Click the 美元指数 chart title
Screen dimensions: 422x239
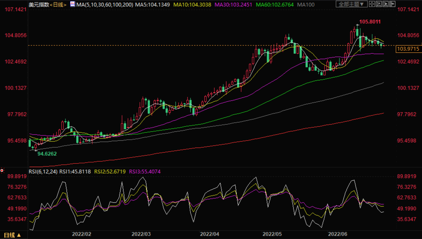39,5
